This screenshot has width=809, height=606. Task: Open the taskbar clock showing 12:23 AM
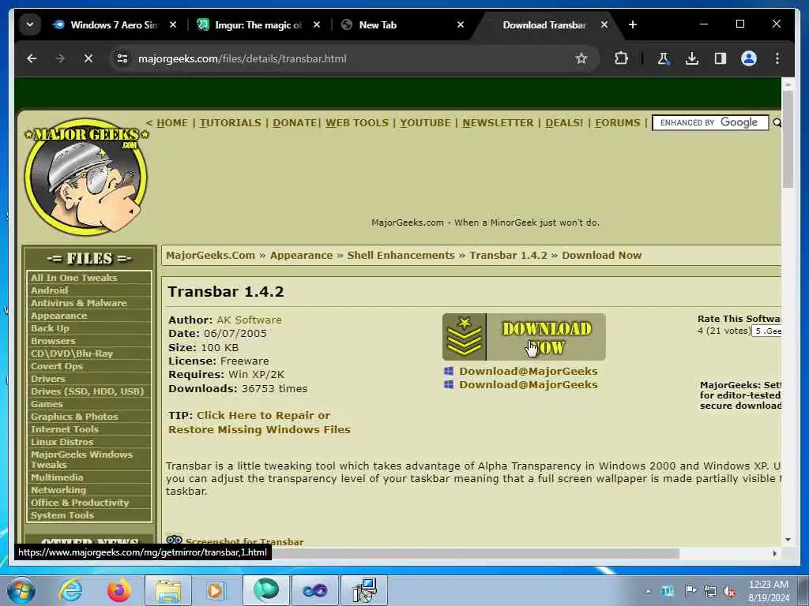[769, 591]
